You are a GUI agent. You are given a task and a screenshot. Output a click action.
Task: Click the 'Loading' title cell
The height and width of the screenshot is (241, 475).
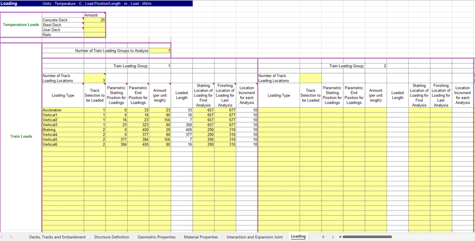pyautogui.click(x=21, y=4)
